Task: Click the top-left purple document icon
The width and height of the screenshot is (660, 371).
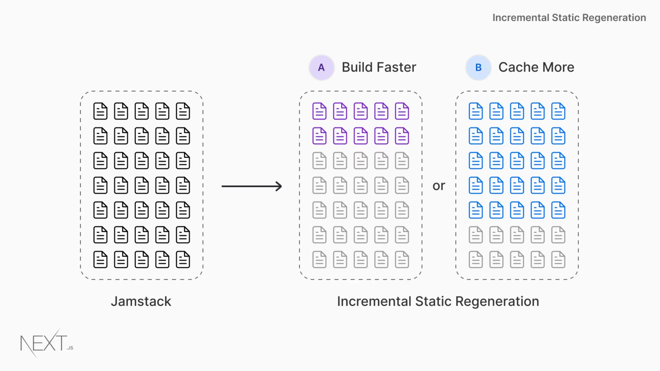Action: (x=319, y=111)
